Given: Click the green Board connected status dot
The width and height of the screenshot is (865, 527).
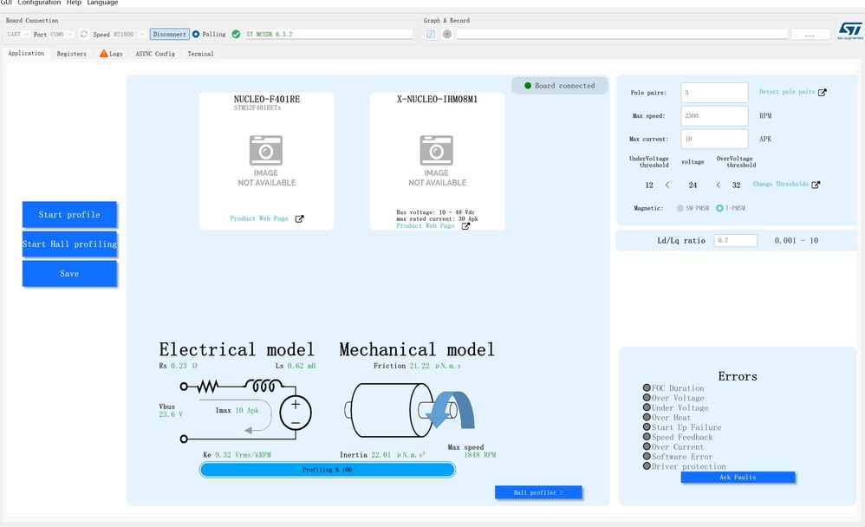Looking at the screenshot, I should 527,86.
